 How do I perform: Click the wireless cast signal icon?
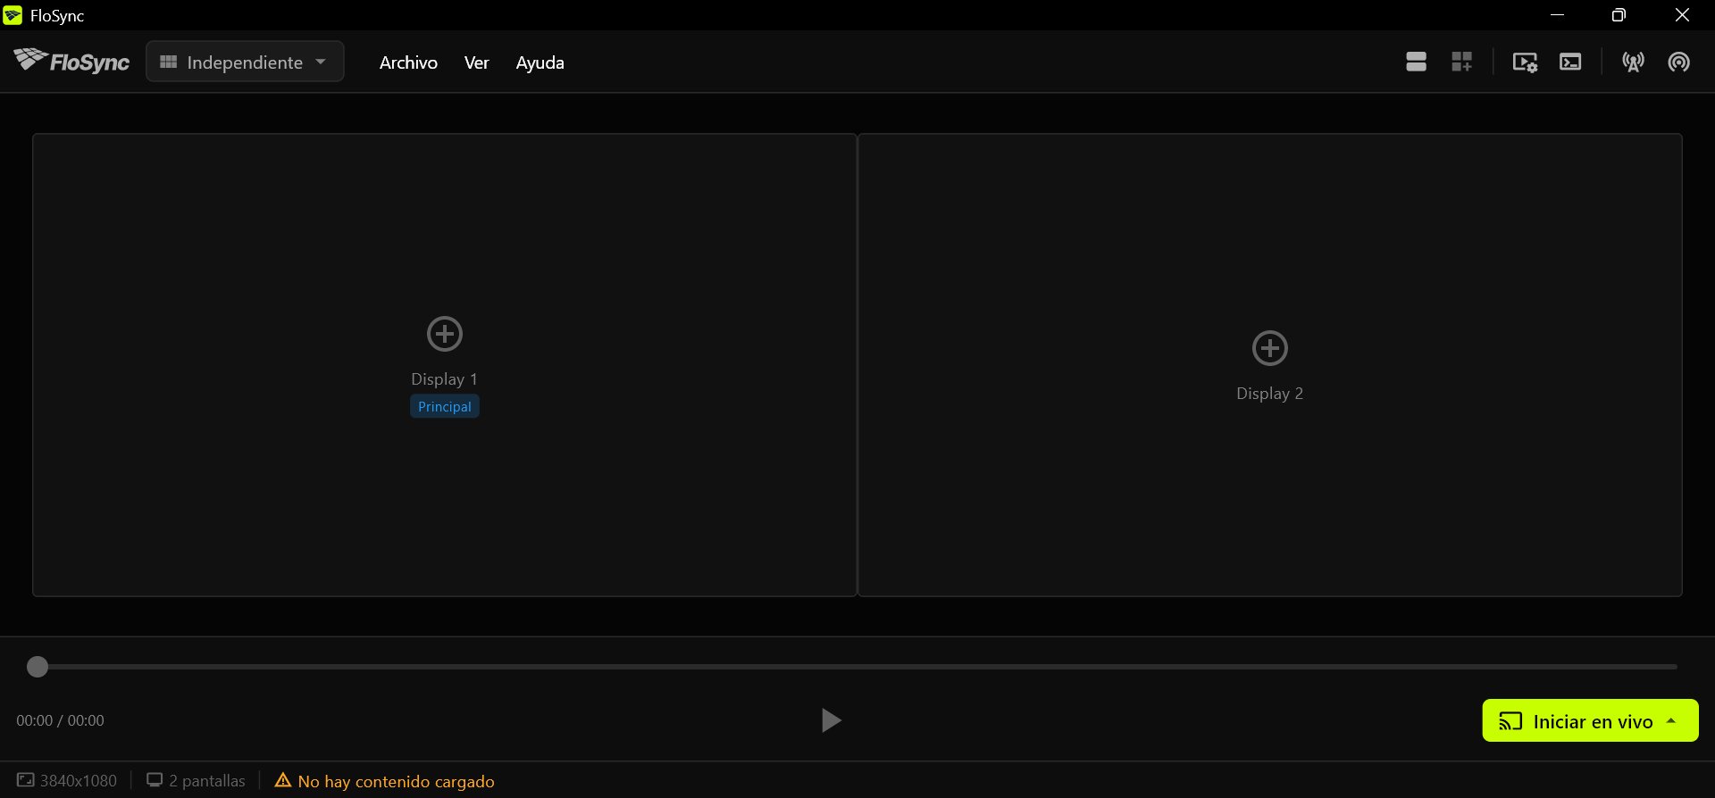click(x=1678, y=62)
